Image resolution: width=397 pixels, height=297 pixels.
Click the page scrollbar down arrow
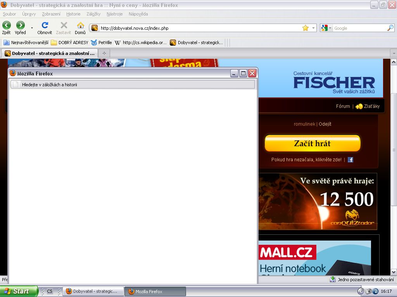(394, 272)
